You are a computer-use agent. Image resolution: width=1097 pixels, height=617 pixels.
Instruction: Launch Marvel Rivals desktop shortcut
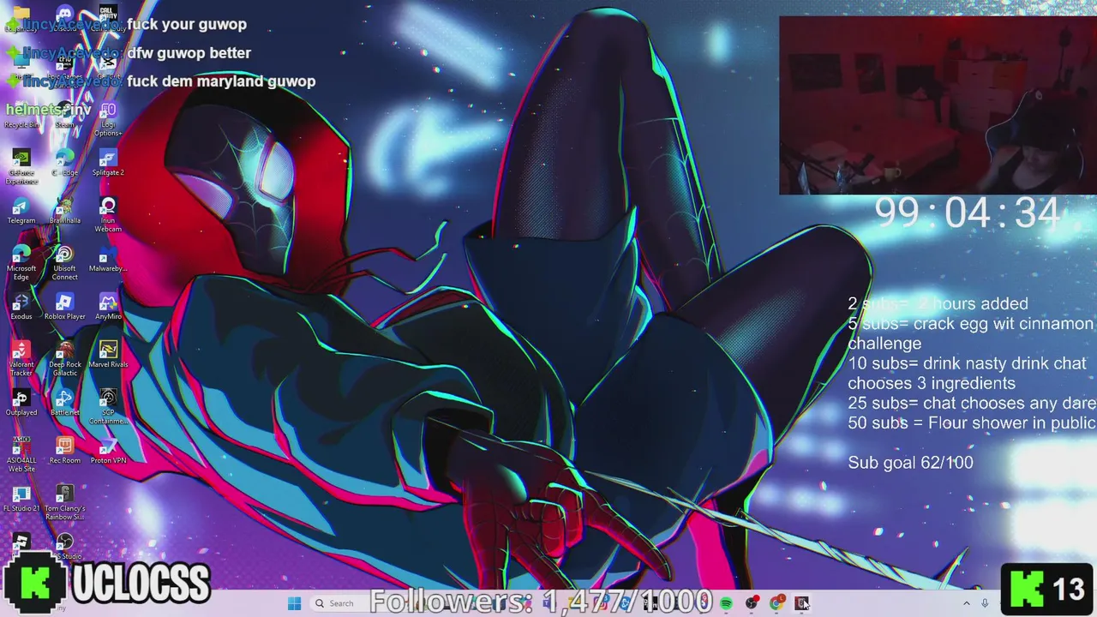pyautogui.click(x=108, y=354)
